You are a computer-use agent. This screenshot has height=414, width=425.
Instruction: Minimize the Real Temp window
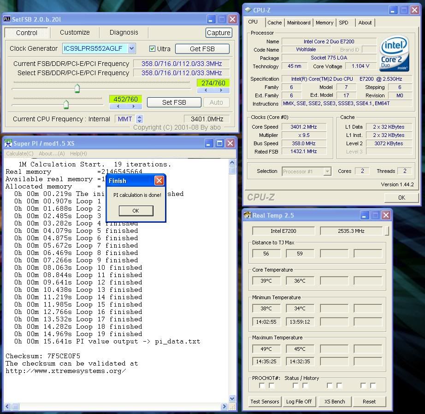(x=364, y=215)
